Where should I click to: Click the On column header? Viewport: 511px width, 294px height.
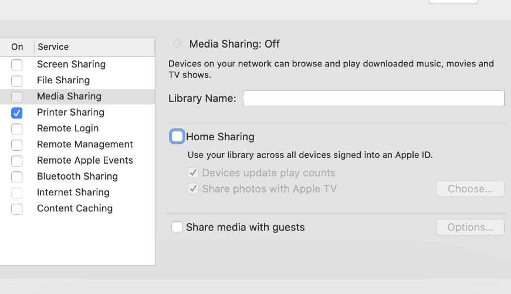(17, 47)
